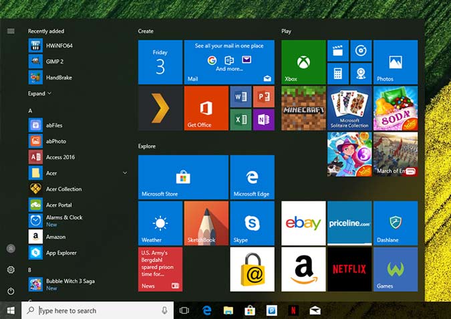Viewport: 451px width, 319px height.
Task: Open the Dashlane tile
Action: coord(396,223)
